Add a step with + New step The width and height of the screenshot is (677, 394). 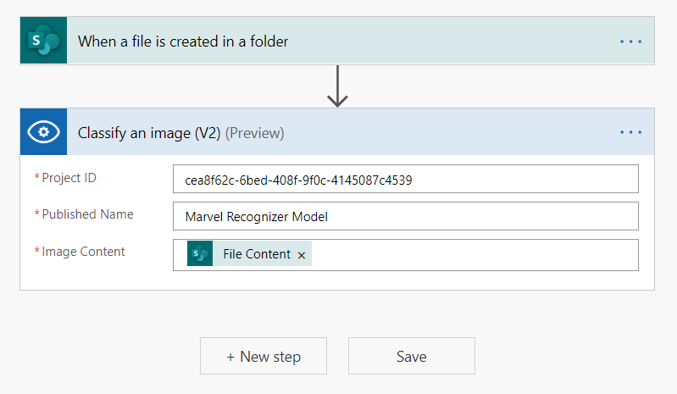point(264,357)
